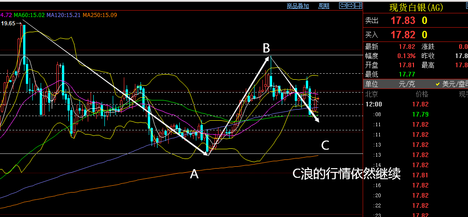The height and width of the screenshot is (217, 468).
Task: Open the 周期 period menu
Action: click(x=324, y=6)
